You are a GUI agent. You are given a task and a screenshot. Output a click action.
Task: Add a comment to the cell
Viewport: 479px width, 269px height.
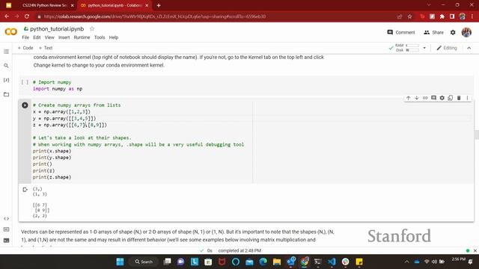point(433,98)
